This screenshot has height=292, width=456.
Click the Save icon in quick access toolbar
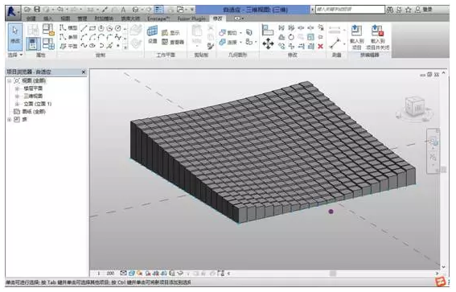(37, 10)
